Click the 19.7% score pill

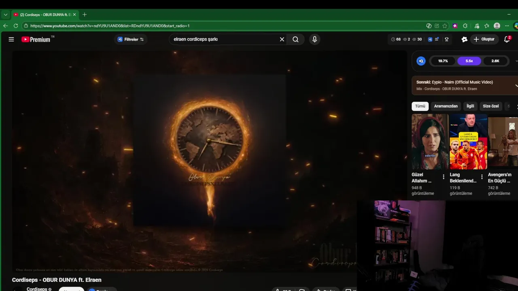pyautogui.click(x=443, y=61)
